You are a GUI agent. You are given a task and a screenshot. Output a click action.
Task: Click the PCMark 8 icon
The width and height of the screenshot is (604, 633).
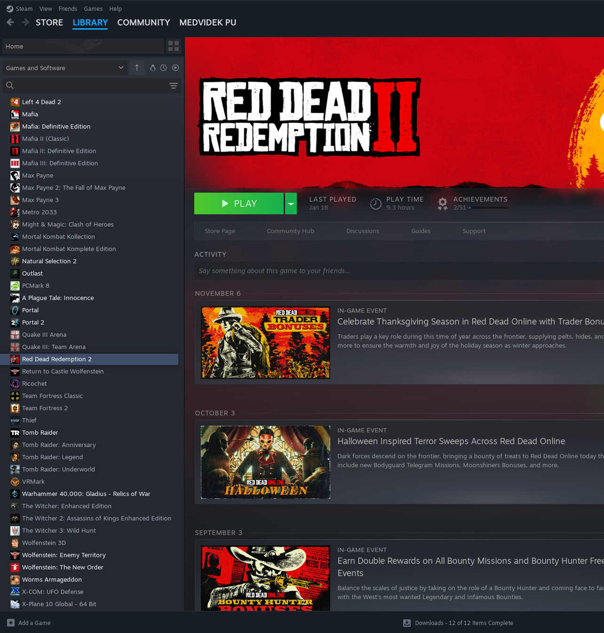pos(15,285)
